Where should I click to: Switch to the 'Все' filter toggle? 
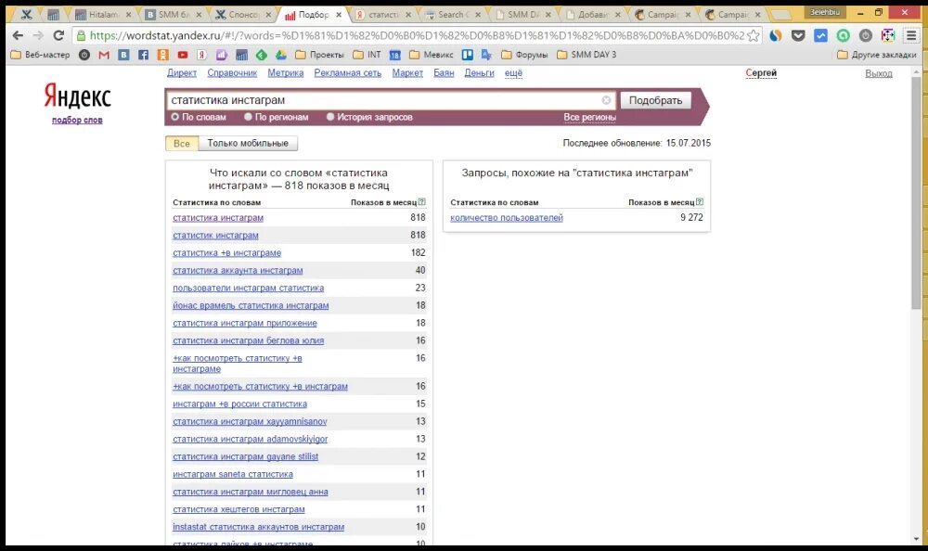click(x=182, y=143)
